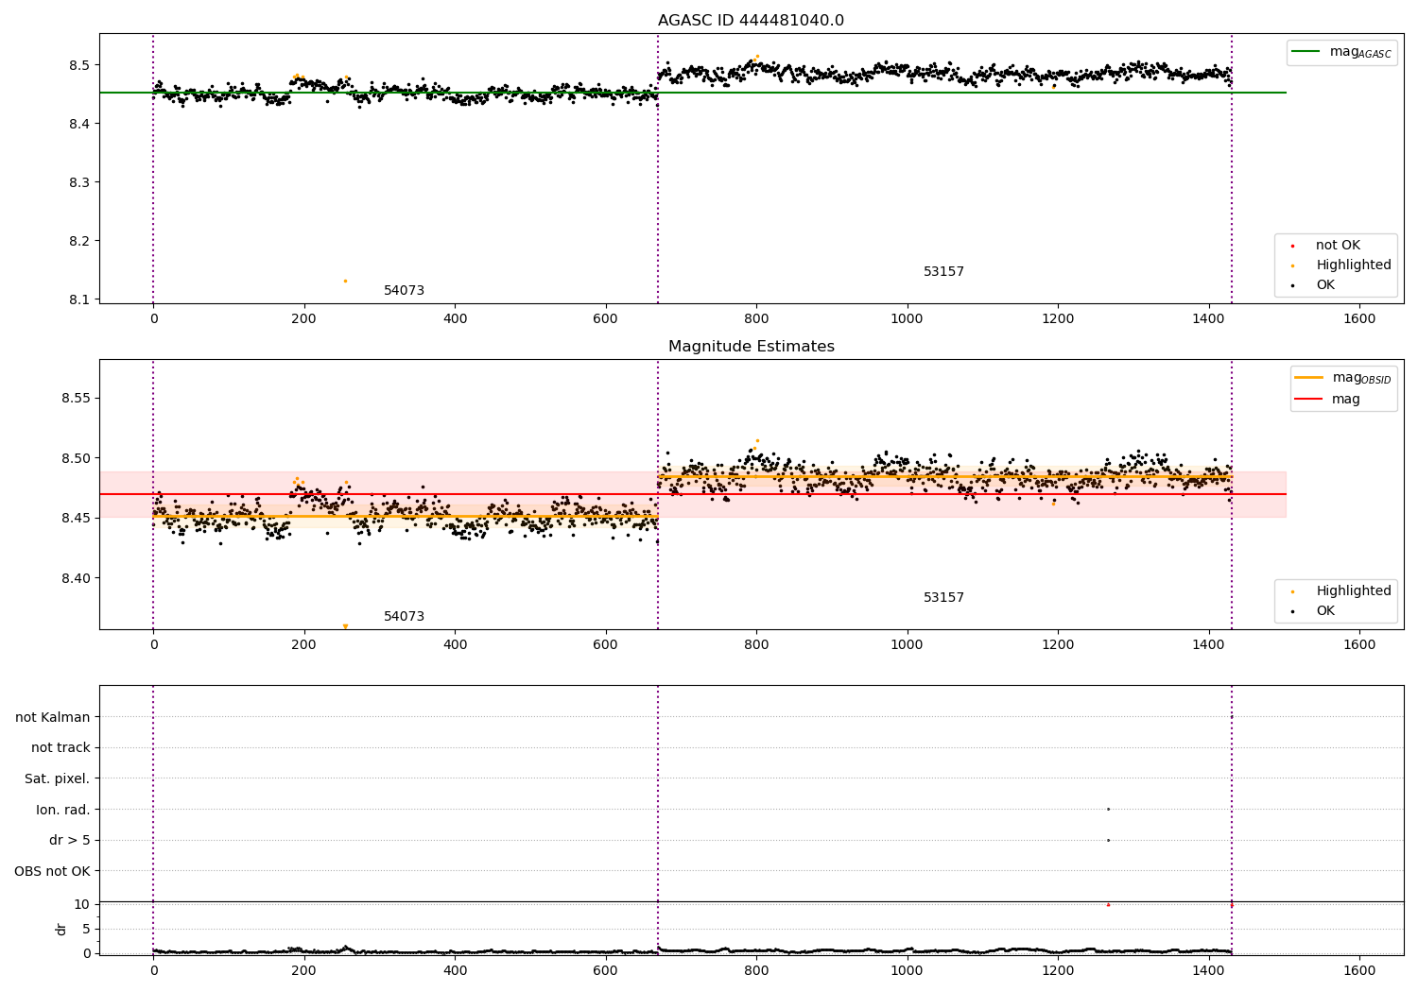This screenshot has height=992, width=1418.
Task: Click the orange outlier point near 8.13 in top plot
Action: pos(345,281)
